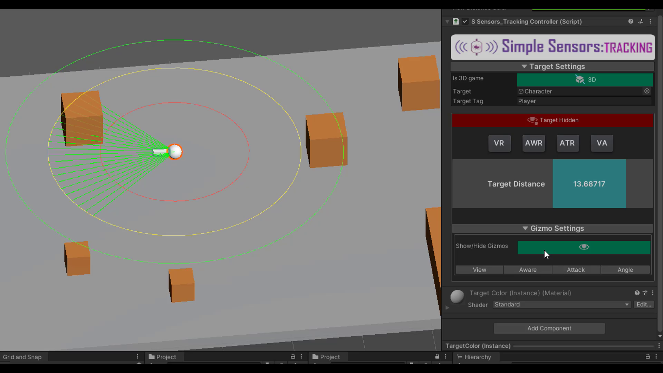
Task: Select the Character target object field
Action: [x=580, y=91]
